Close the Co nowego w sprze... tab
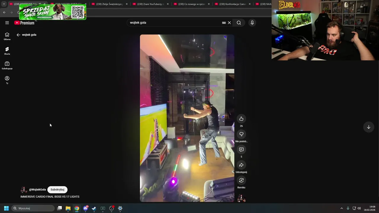 [209, 4]
